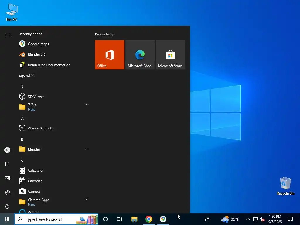The width and height of the screenshot is (300, 225).
Task: Click the C letter header in app list
Action: click(22, 160)
